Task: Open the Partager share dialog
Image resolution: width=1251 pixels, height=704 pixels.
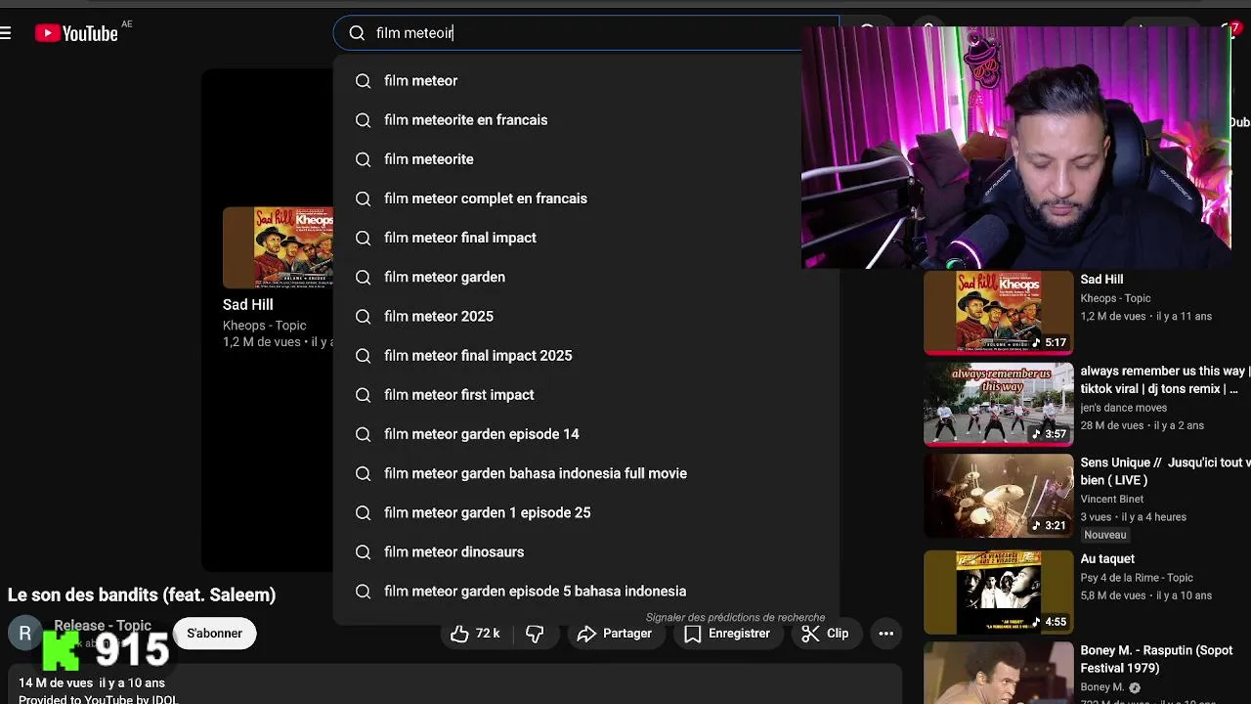Action: (x=615, y=634)
